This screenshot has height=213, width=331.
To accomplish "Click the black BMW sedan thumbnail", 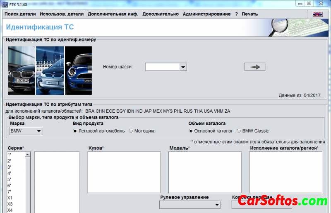I will [x=22, y=70].
